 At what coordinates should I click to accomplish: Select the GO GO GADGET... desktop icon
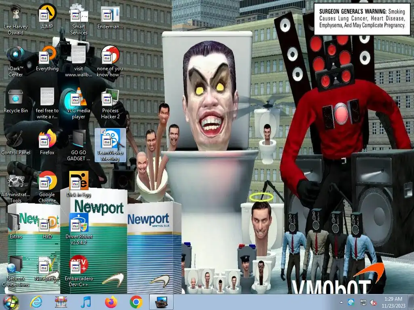[79, 145]
